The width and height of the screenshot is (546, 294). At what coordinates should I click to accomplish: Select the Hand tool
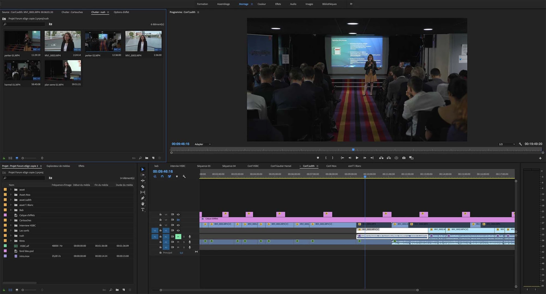pos(143,204)
